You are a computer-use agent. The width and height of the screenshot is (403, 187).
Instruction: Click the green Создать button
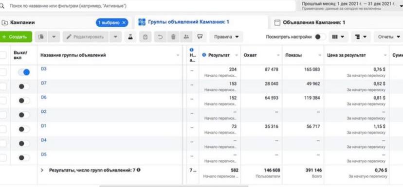tap(16, 37)
